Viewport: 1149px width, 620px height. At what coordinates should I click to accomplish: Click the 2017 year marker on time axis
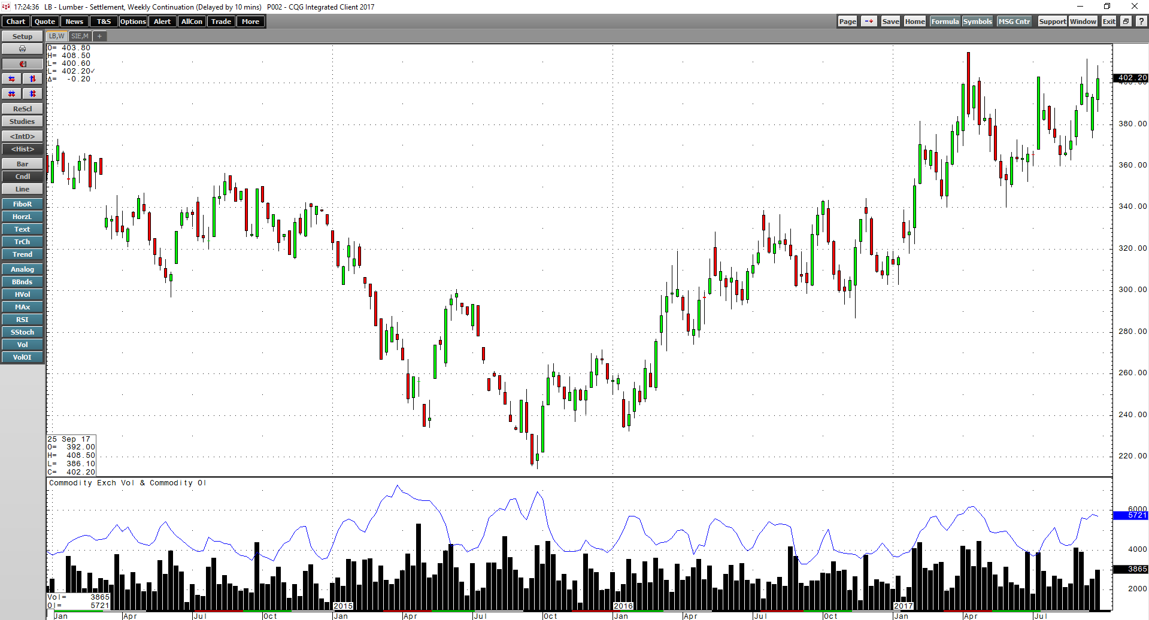(x=903, y=606)
